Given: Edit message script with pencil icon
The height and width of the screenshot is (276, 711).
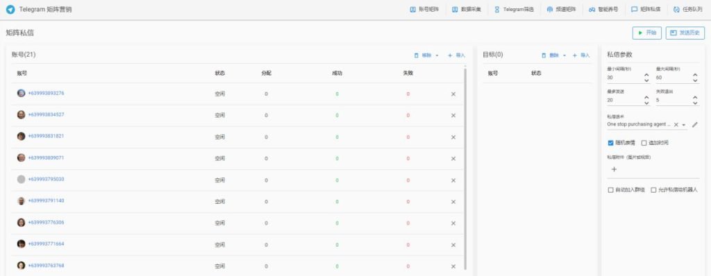Looking at the screenshot, I should pyautogui.click(x=694, y=125).
